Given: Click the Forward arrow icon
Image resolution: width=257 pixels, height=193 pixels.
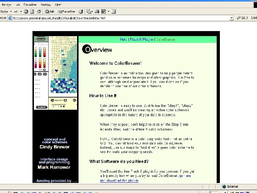Looking at the screenshot, I should (16, 11).
